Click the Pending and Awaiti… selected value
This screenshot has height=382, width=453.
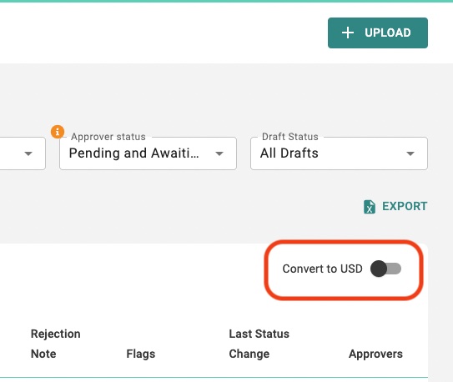point(133,153)
